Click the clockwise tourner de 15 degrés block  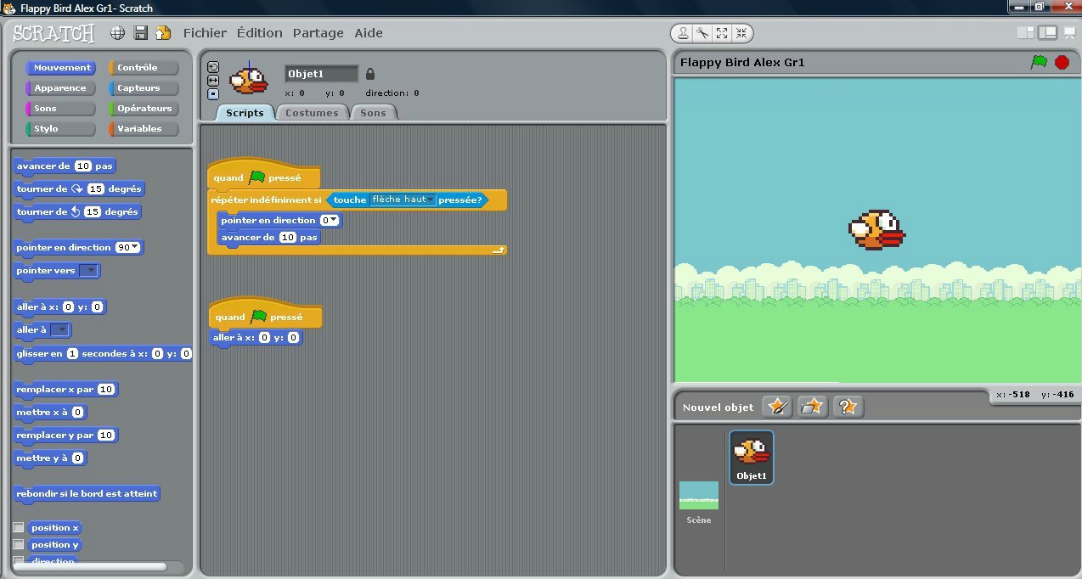pyautogui.click(x=79, y=188)
